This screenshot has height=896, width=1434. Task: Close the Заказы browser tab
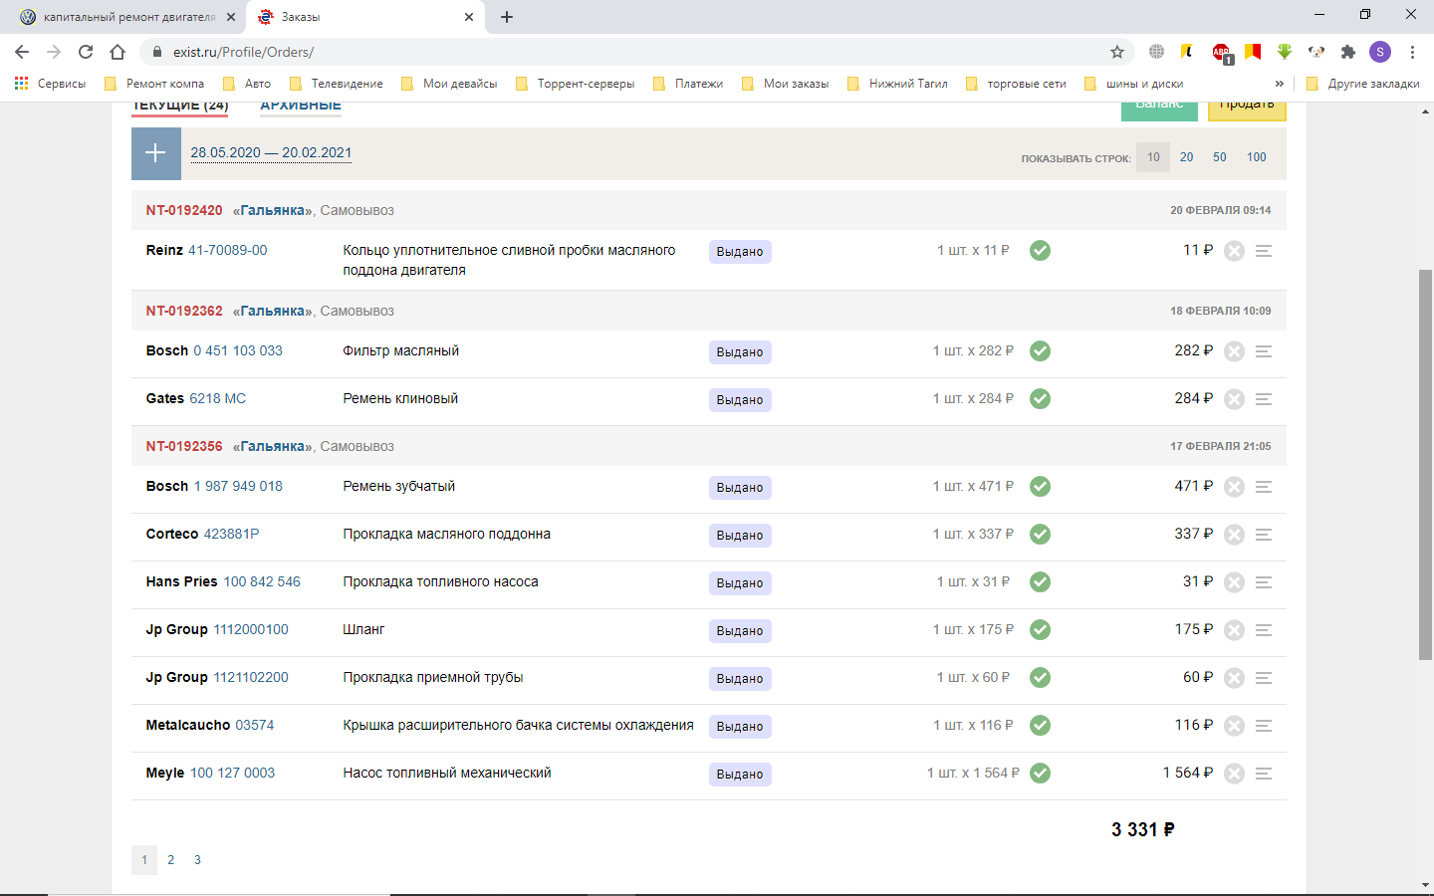point(469,17)
